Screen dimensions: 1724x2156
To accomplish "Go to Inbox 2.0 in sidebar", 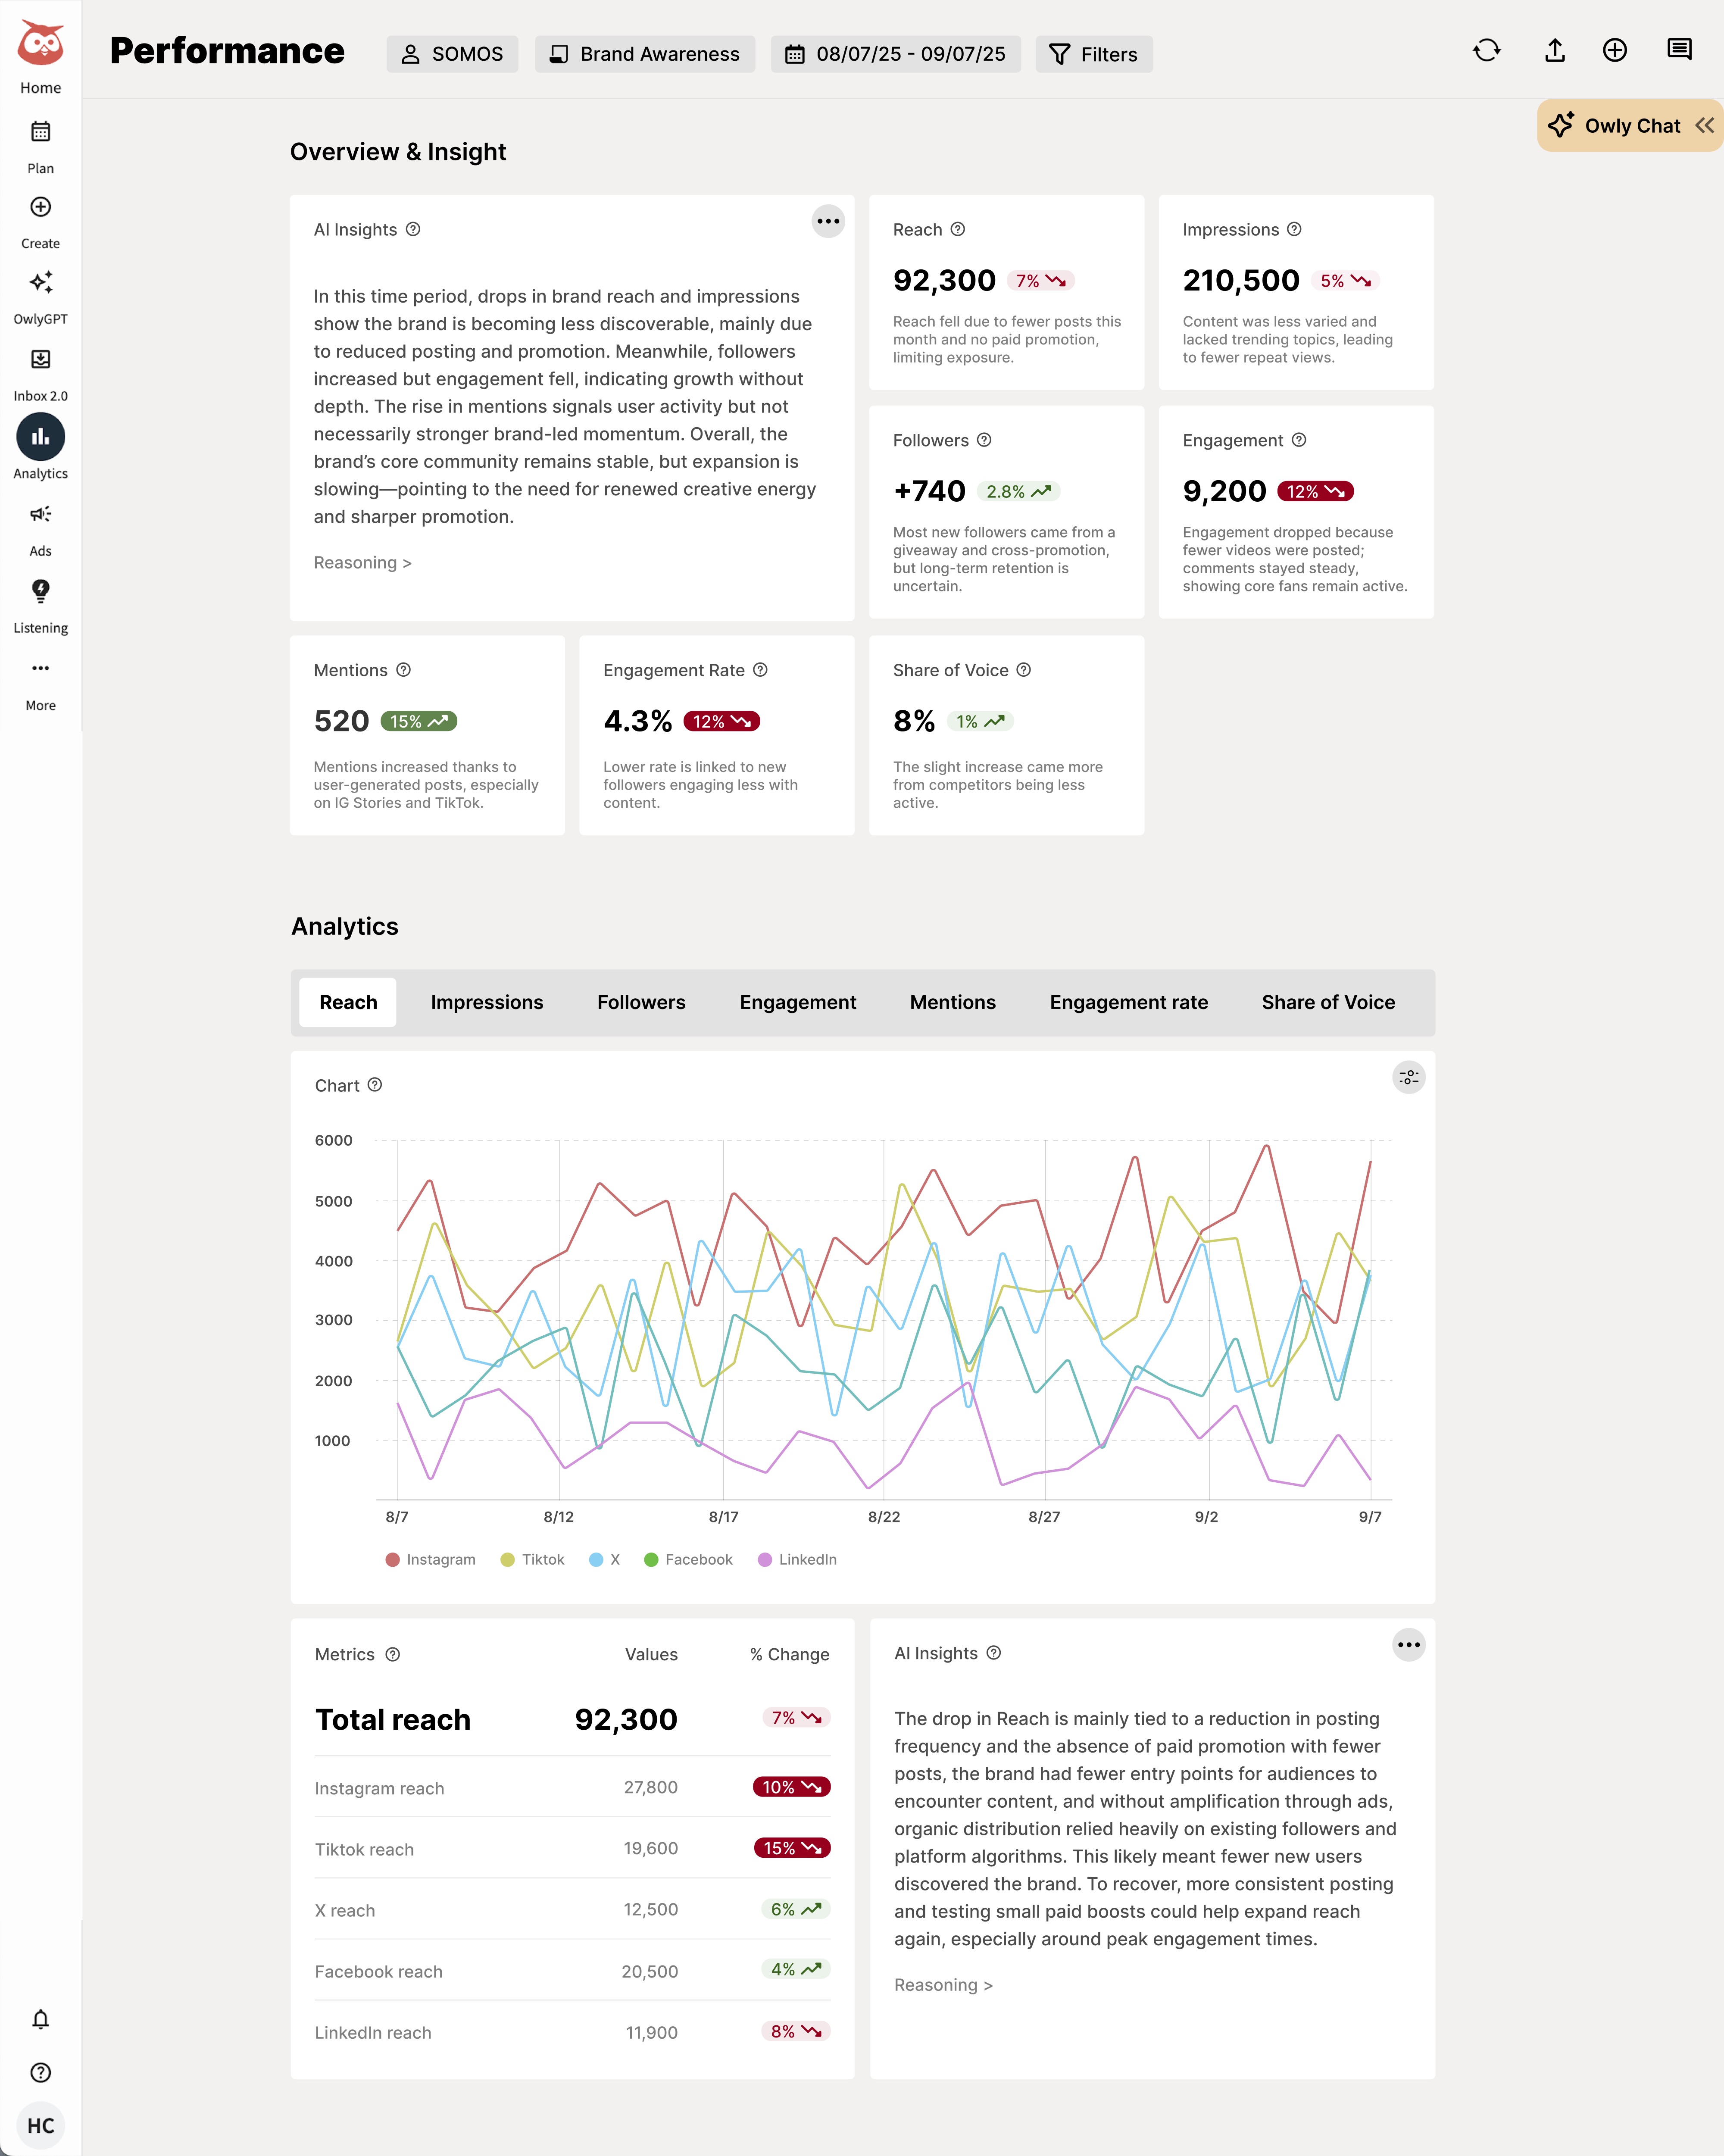I will pos(40,360).
